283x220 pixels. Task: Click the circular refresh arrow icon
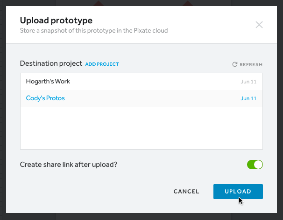[x=235, y=64]
